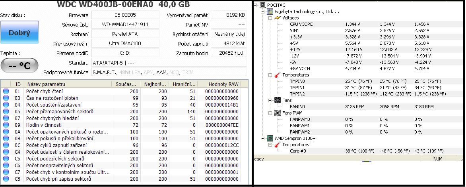Click the Dobrý disk status button
Viewport: 466px width, 187px height.
tap(19, 32)
